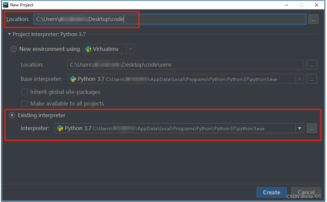Click the 'Existing interpreter' label text

[42, 115]
